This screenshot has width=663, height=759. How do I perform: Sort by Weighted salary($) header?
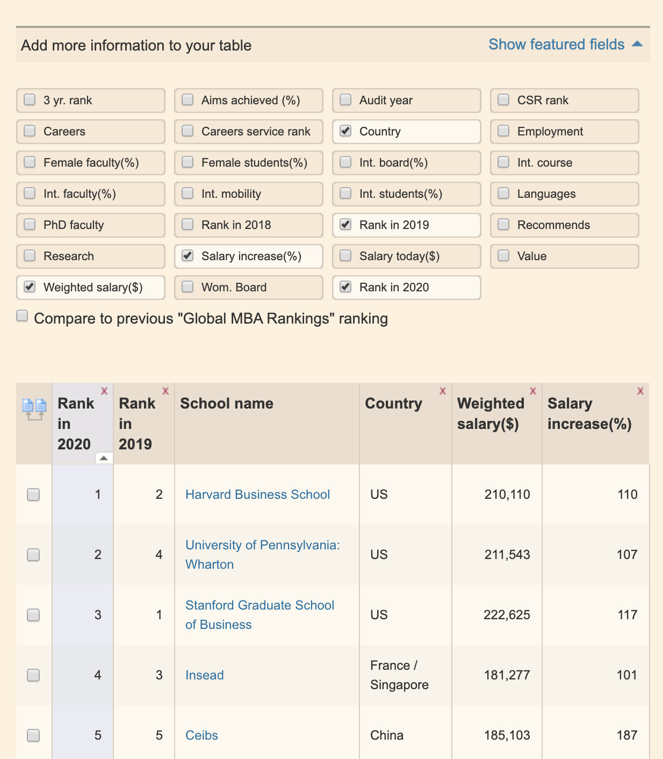(x=491, y=413)
